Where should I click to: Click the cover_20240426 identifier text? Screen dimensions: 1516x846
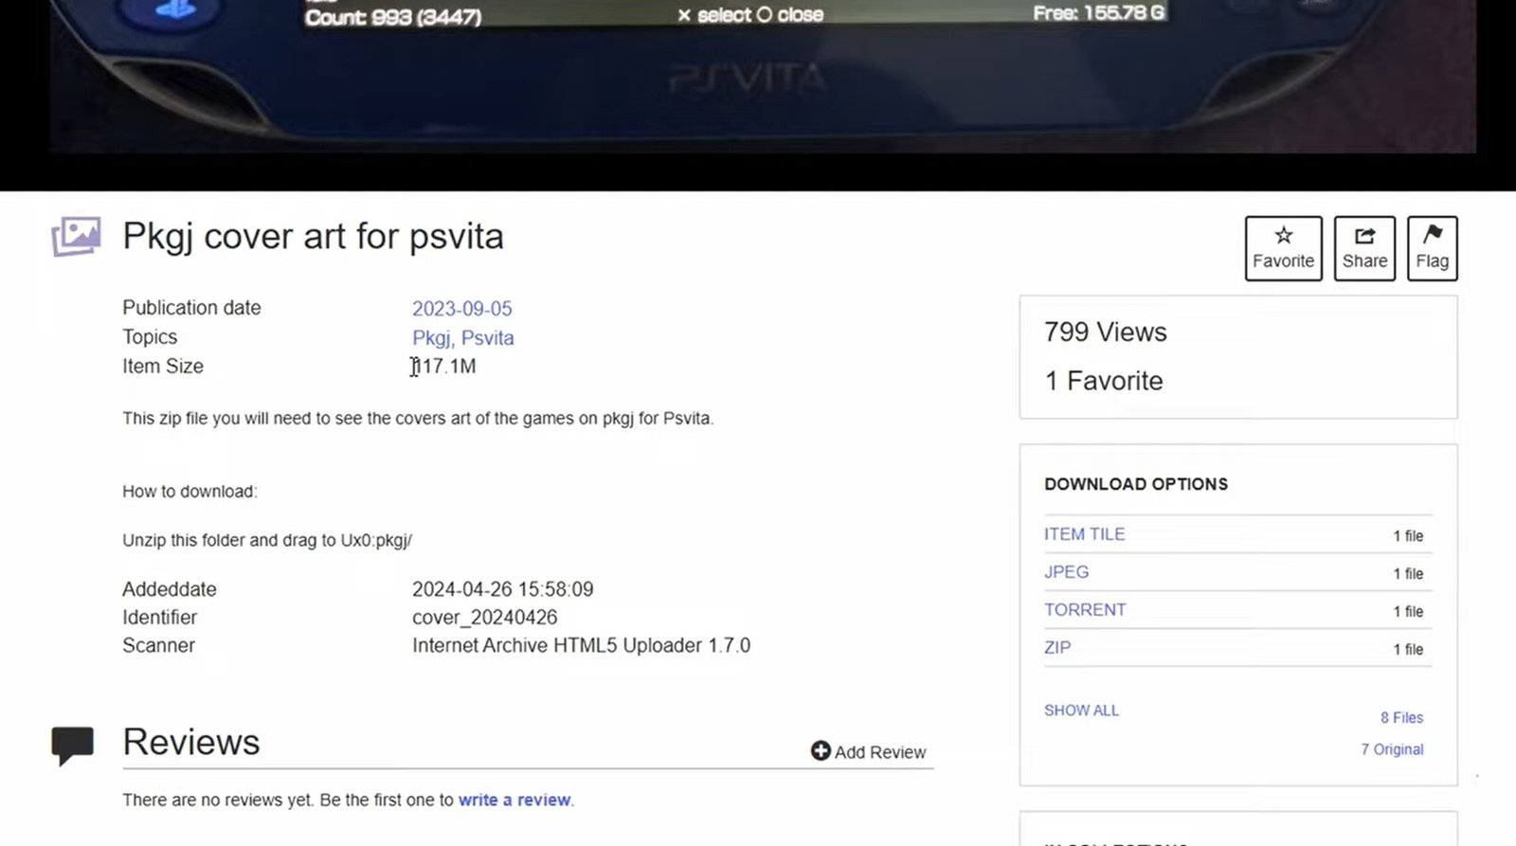(x=484, y=618)
